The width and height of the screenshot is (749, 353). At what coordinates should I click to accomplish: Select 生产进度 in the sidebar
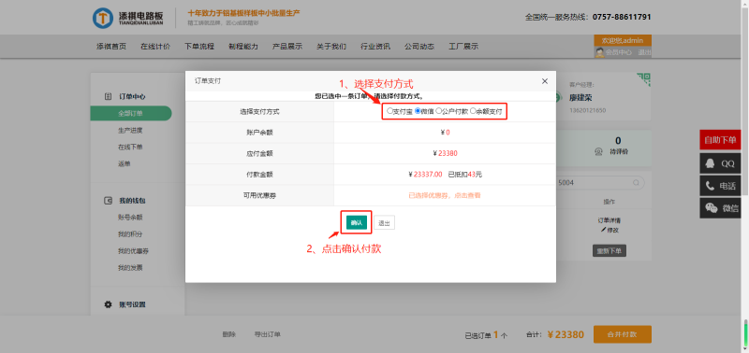pyautogui.click(x=130, y=130)
